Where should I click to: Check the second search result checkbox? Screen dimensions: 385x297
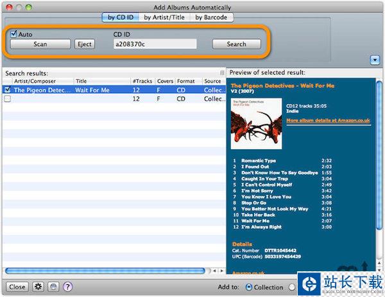click(8, 99)
